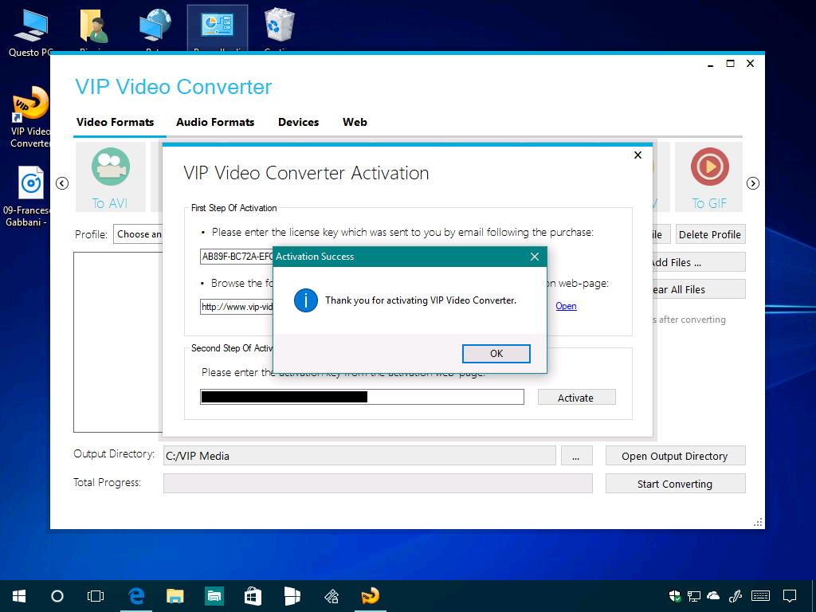Screen dimensions: 816x612
Task: Click the Total Progress bar
Action: 378,484
